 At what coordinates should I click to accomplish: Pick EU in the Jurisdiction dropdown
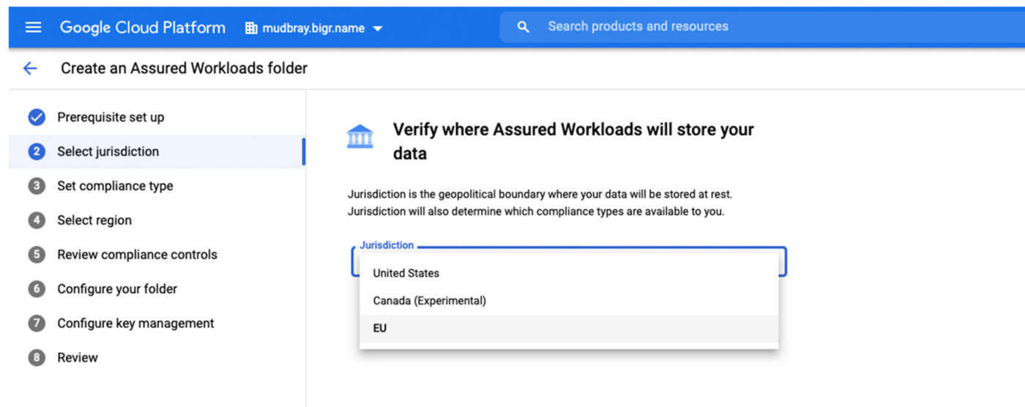pyautogui.click(x=380, y=329)
